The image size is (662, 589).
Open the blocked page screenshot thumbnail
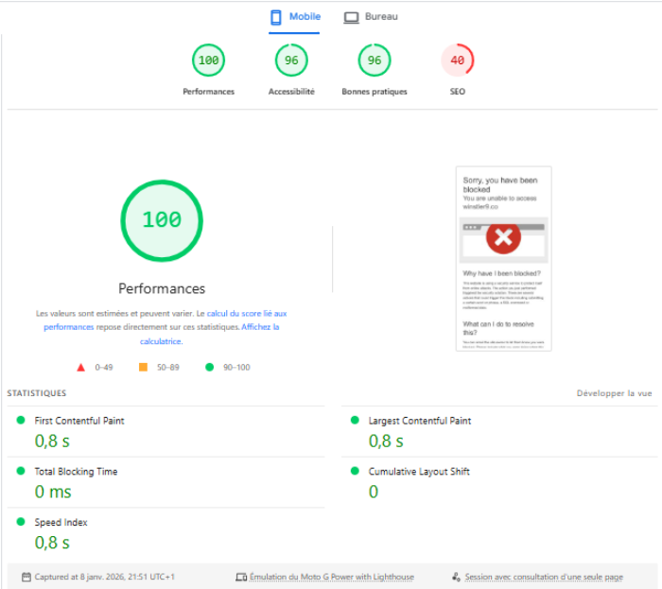point(503,258)
